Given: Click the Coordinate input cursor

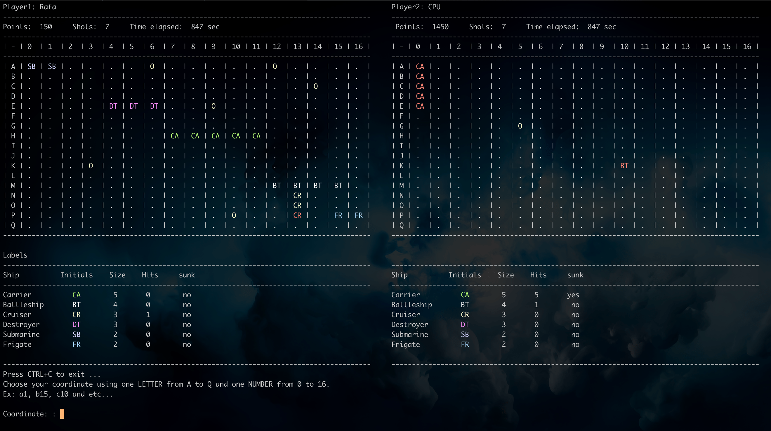Looking at the screenshot, I should [x=62, y=414].
